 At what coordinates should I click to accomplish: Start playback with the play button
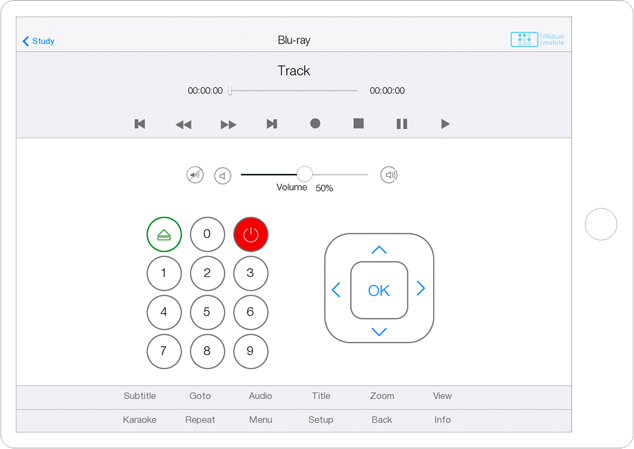(x=445, y=124)
